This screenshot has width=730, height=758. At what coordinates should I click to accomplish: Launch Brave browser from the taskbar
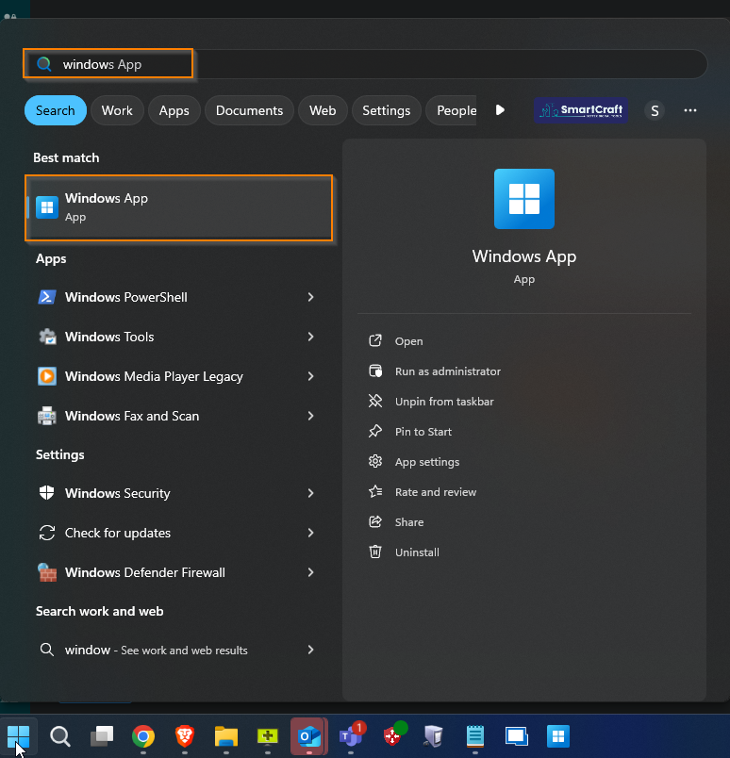click(x=185, y=736)
